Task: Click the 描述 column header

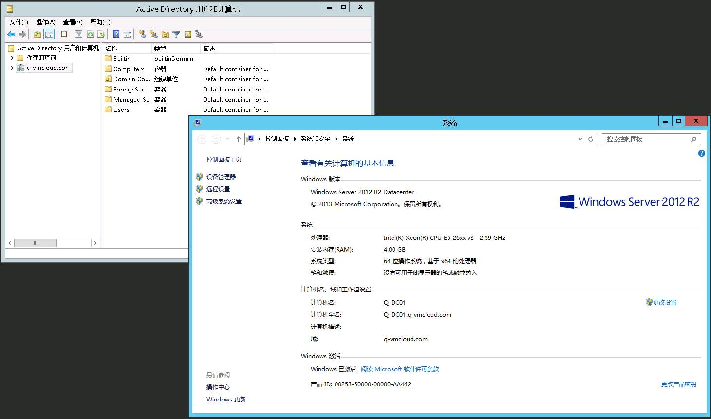Action: 237,48
